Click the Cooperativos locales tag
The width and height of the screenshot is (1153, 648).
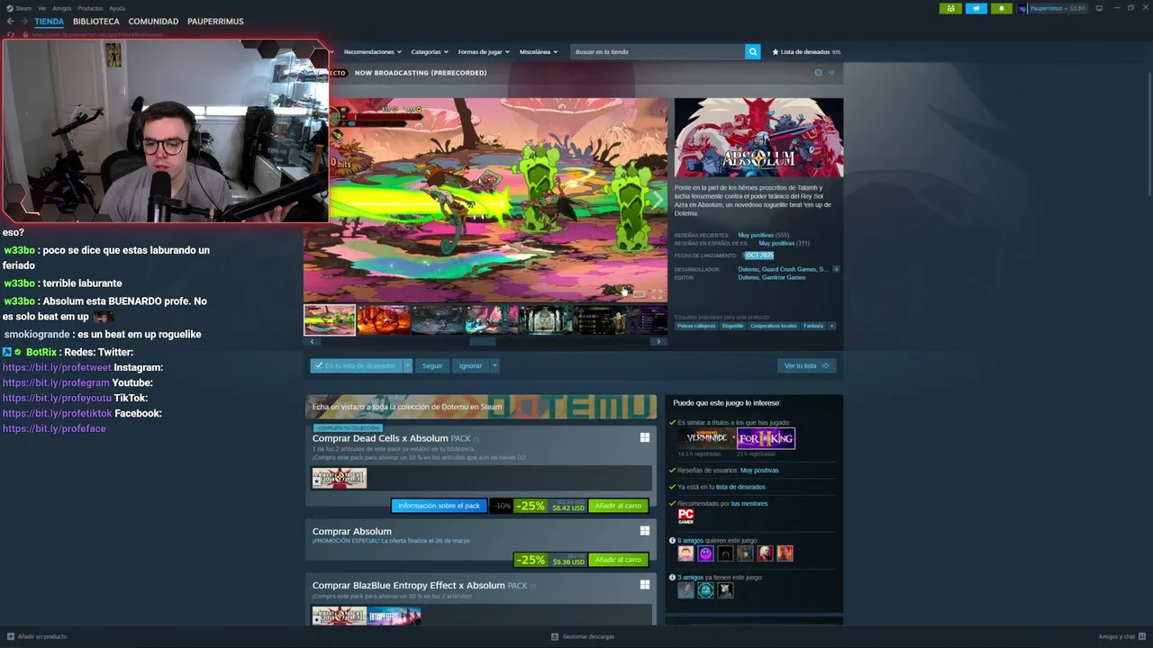(x=774, y=326)
